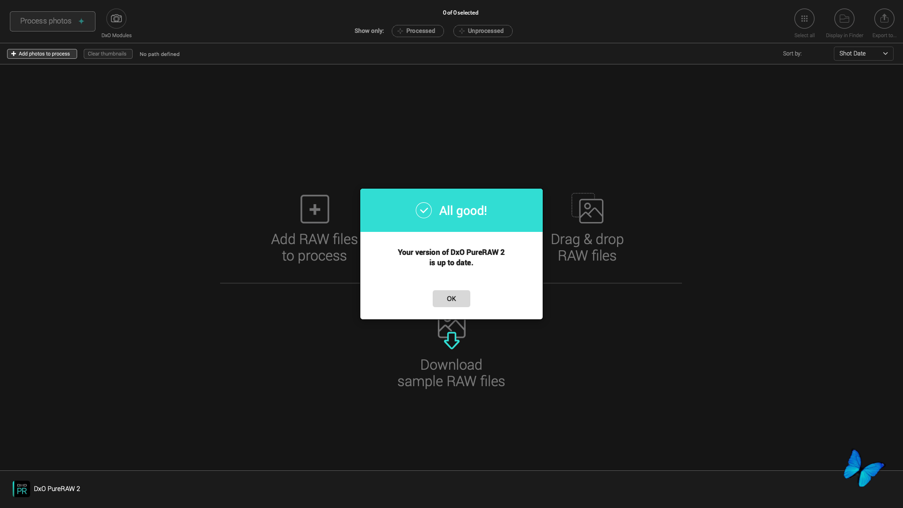Open DxO Modules camera icon
903x508 pixels.
(x=116, y=19)
